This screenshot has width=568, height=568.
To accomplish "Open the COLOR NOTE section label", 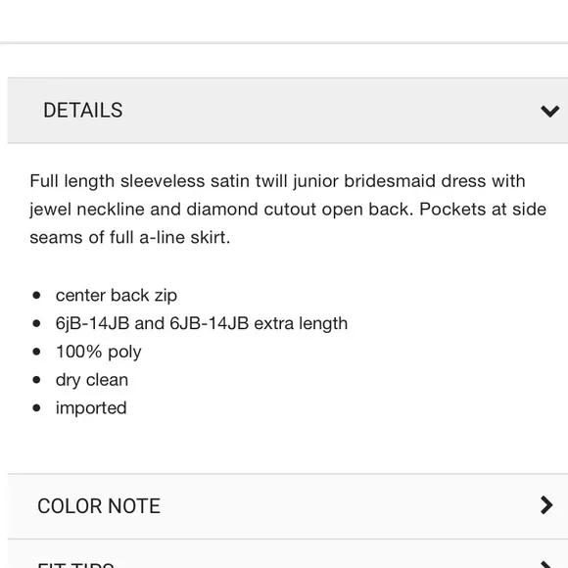I will (x=99, y=506).
